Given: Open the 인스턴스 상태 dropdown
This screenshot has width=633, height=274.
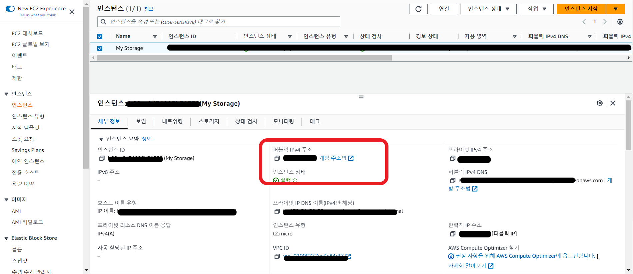Looking at the screenshot, I should coord(488,9).
